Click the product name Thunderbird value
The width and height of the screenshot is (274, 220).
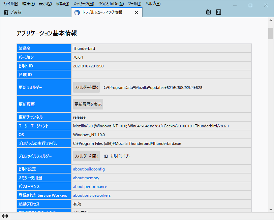pos(84,49)
